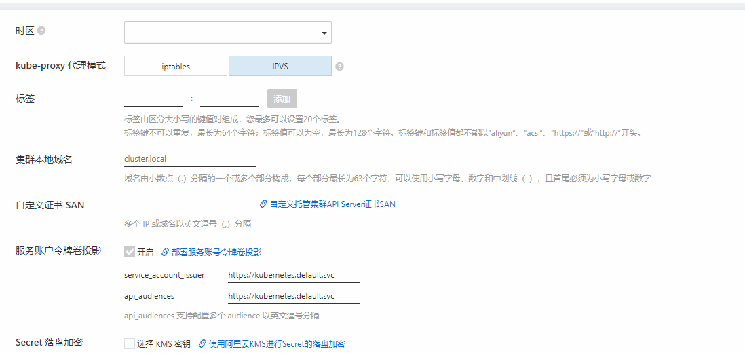Click the kube-proxy 代理模式 label
The width and height of the screenshot is (745, 353).
point(61,66)
